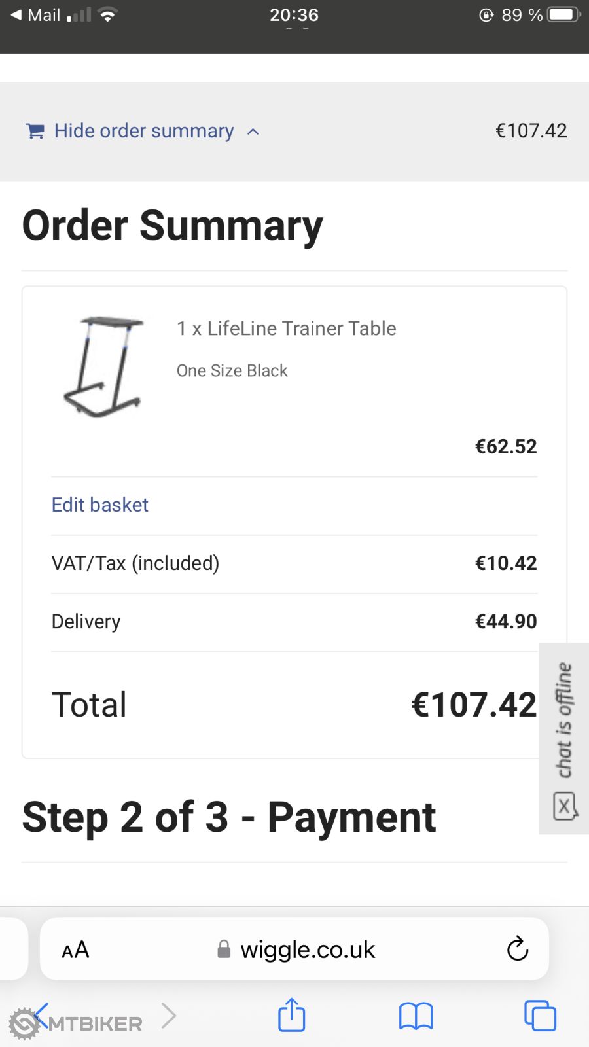Image resolution: width=589 pixels, height=1047 pixels.
Task: Open Edit basket link
Action: tap(100, 505)
